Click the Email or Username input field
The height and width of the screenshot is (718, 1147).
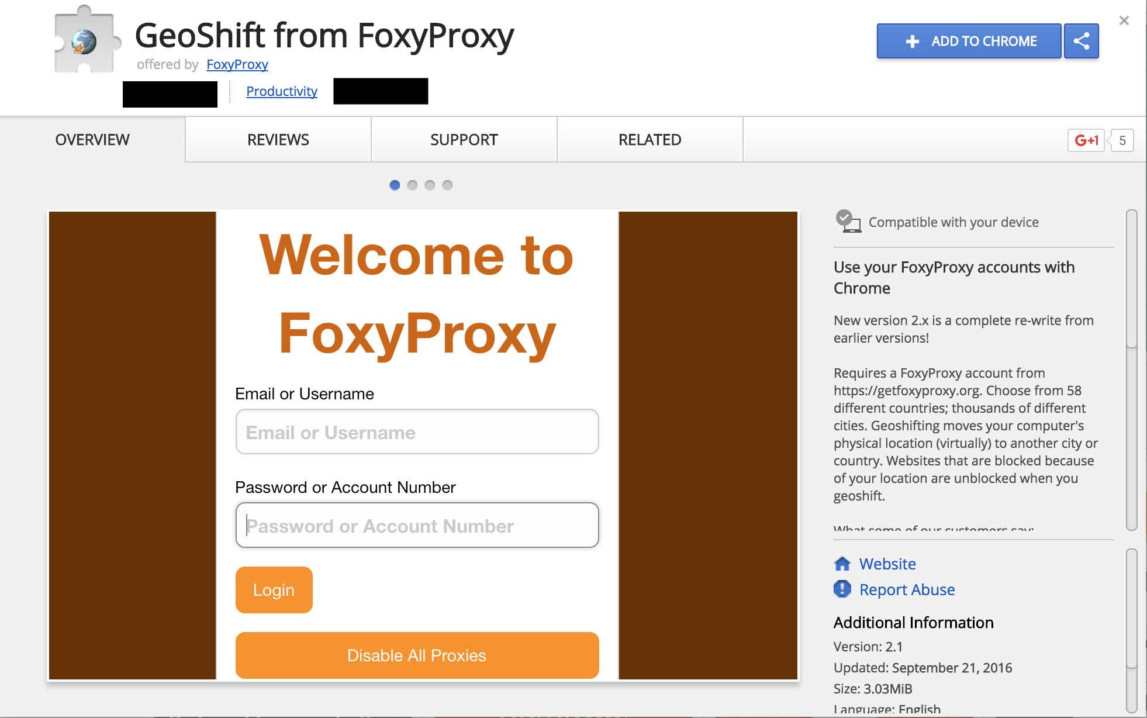tap(417, 431)
